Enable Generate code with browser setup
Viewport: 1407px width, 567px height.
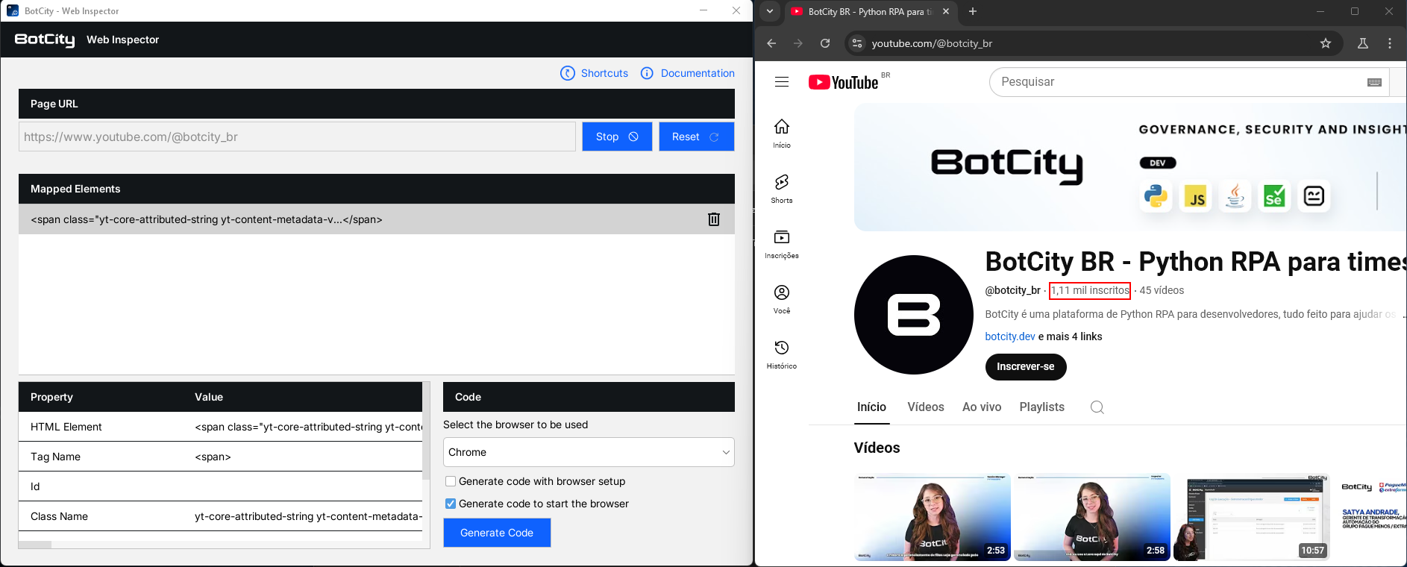(451, 481)
